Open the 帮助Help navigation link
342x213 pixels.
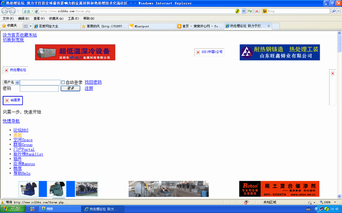(x=22, y=173)
